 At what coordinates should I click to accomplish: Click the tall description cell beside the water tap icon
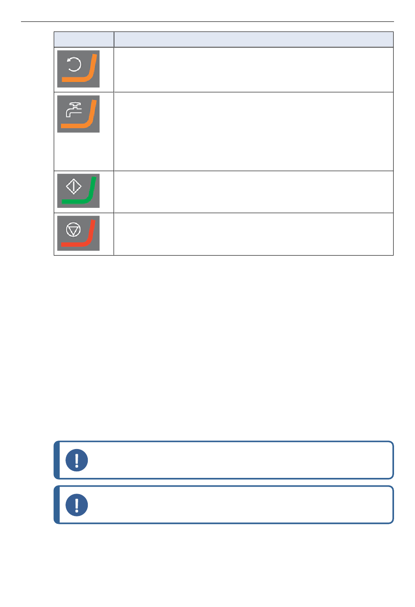pos(254,131)
